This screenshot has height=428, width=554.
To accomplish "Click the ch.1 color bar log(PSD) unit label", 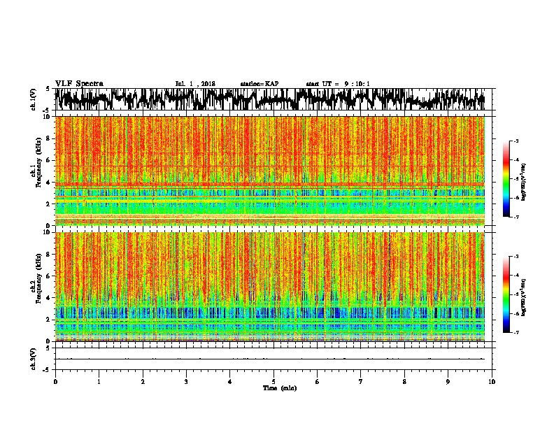I will tap(523, 182).
